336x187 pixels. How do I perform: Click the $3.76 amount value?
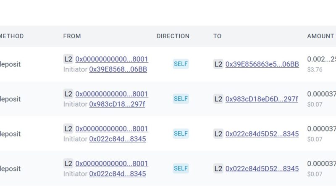[315, 69]
